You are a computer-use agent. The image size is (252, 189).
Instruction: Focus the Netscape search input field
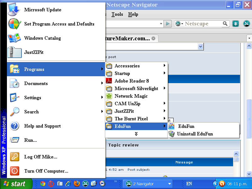(x=203, y=24)
